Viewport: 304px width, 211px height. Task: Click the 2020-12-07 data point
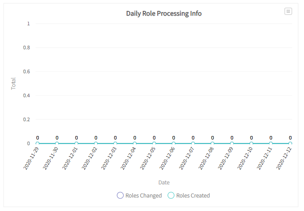coord(193,143)
